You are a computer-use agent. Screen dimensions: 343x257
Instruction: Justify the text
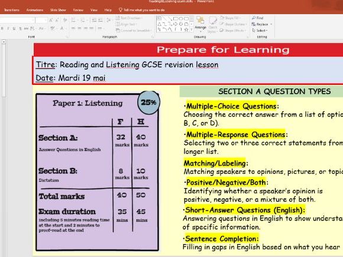91,28
